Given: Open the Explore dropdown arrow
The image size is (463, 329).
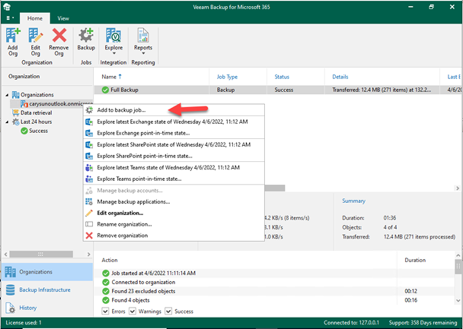Looking at the screenshot, I should pos(114,53).
